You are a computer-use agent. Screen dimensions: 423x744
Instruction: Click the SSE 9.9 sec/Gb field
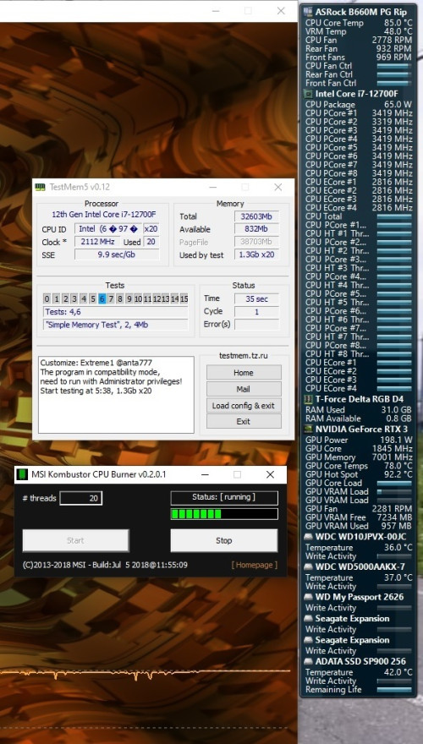[117, 254]
